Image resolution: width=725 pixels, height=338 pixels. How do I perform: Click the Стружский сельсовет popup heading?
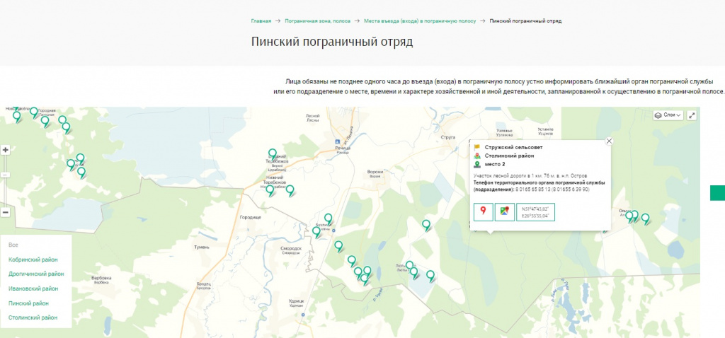point(514,147)
